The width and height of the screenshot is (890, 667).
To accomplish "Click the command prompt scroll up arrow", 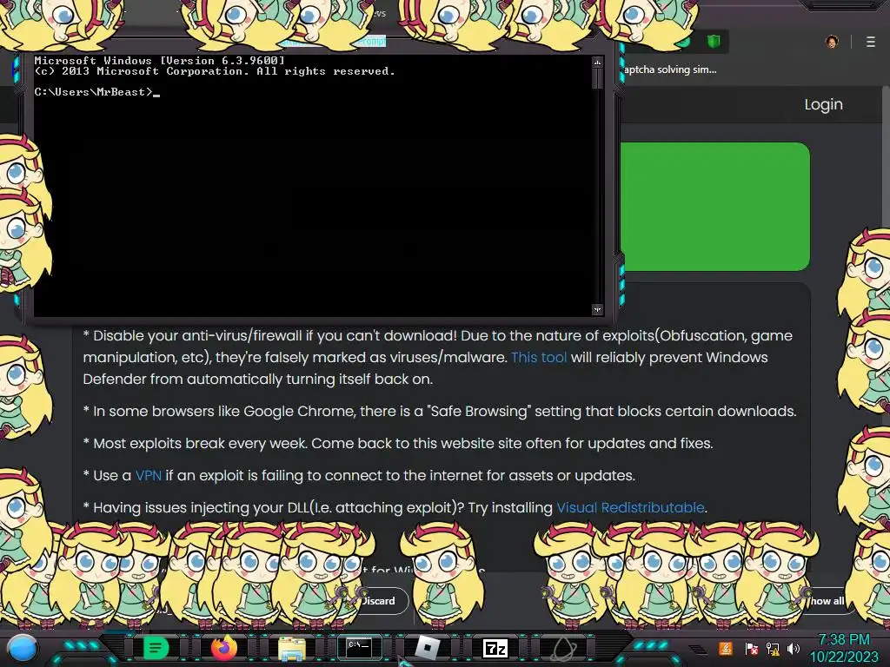I will pyautogui.click(x=597, y=62).
